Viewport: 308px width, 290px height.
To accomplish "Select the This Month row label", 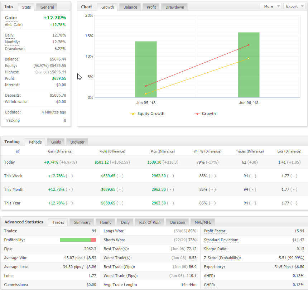I will [14, 189].
